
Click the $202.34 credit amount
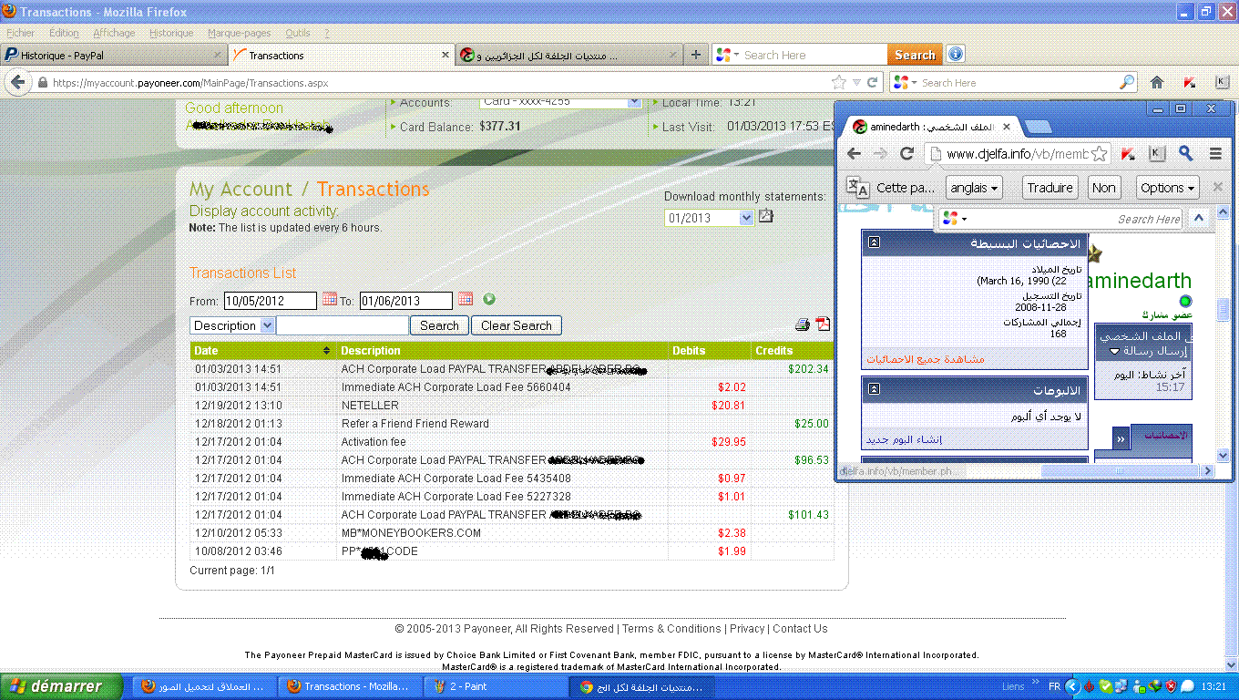click(x=808, y=368)
